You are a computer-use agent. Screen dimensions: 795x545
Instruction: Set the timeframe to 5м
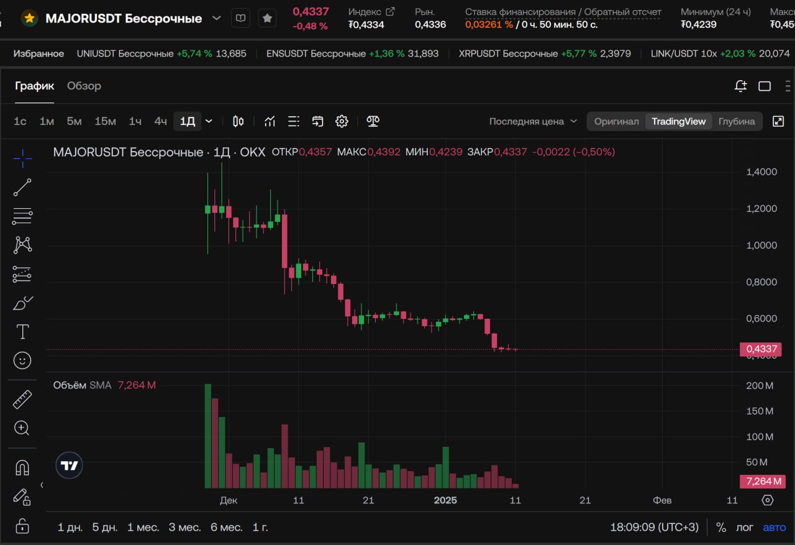click(x=74, y=121)
